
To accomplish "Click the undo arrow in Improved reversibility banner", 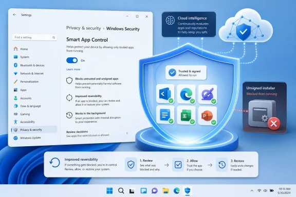I will (x=55, y=163).
